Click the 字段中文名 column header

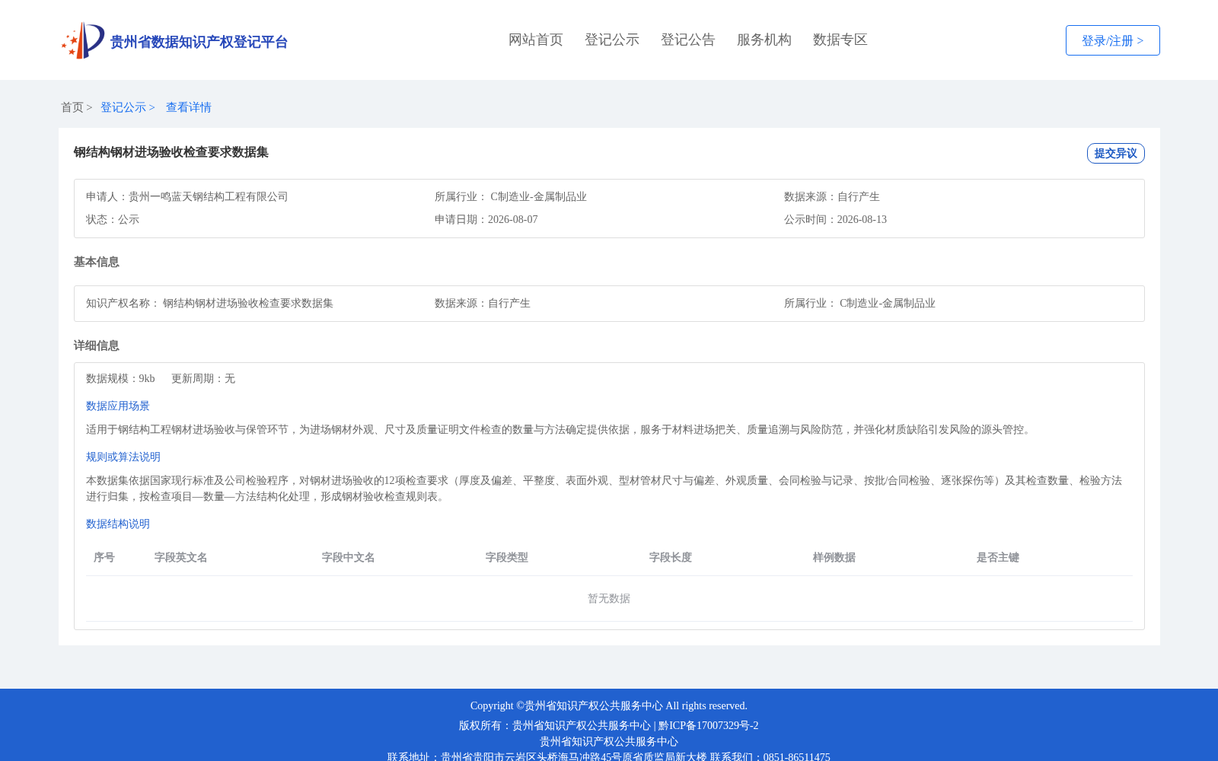tap(349, 557)
